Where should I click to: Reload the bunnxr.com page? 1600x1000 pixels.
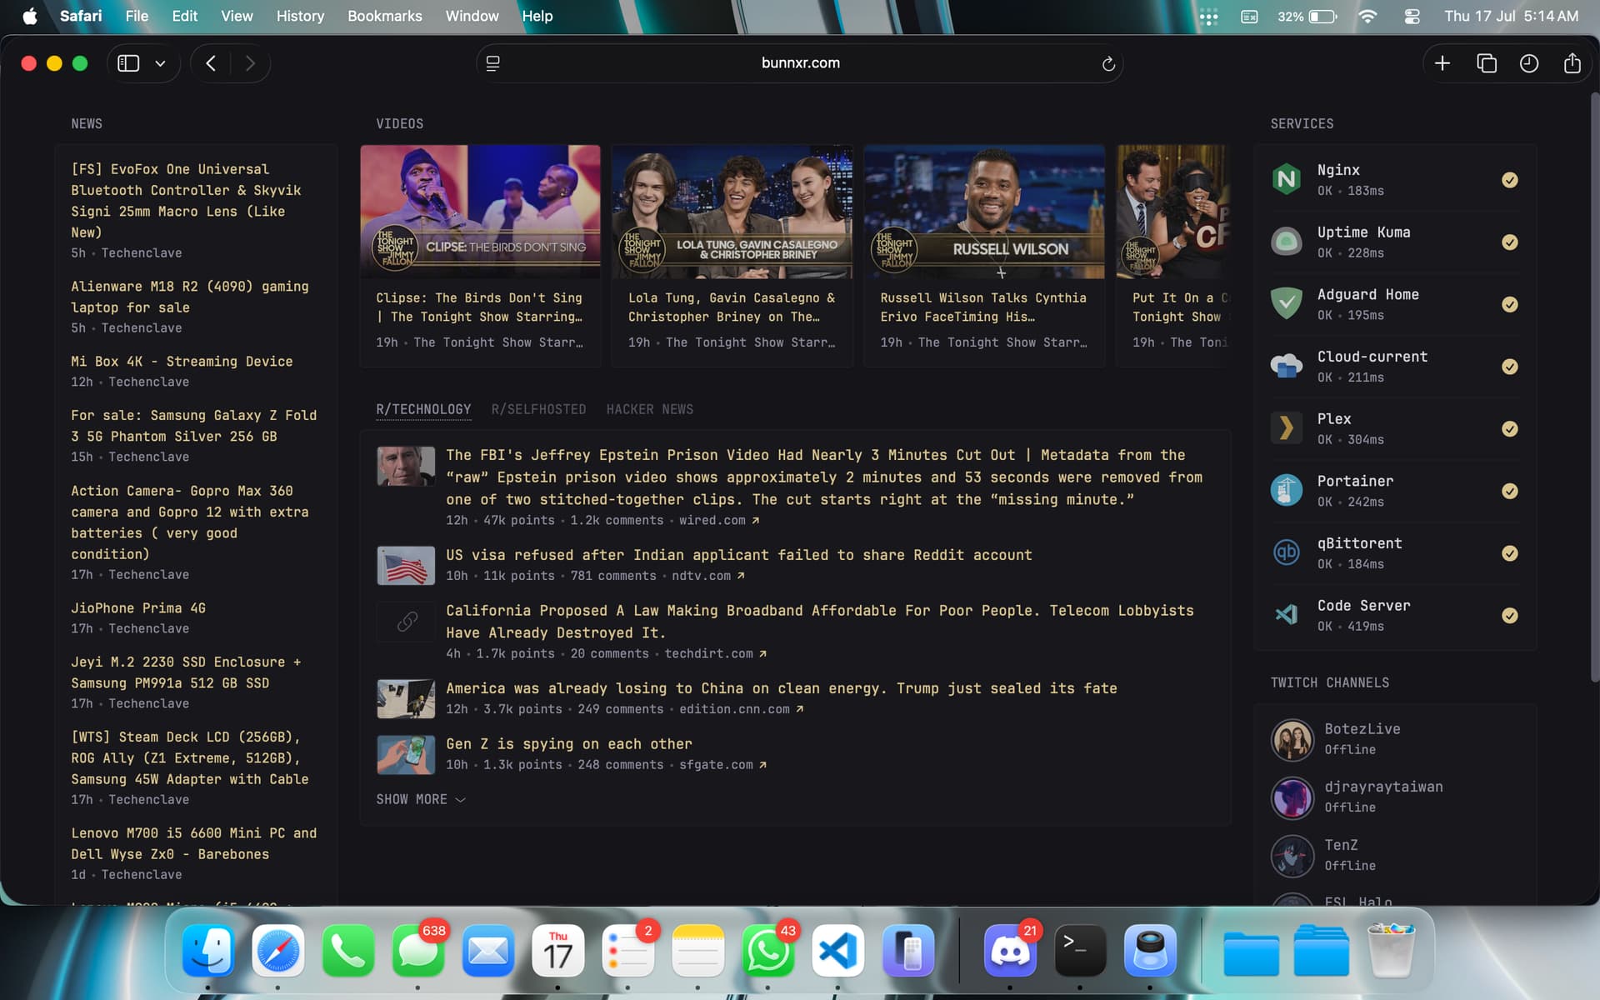[x=1107, y=63]
